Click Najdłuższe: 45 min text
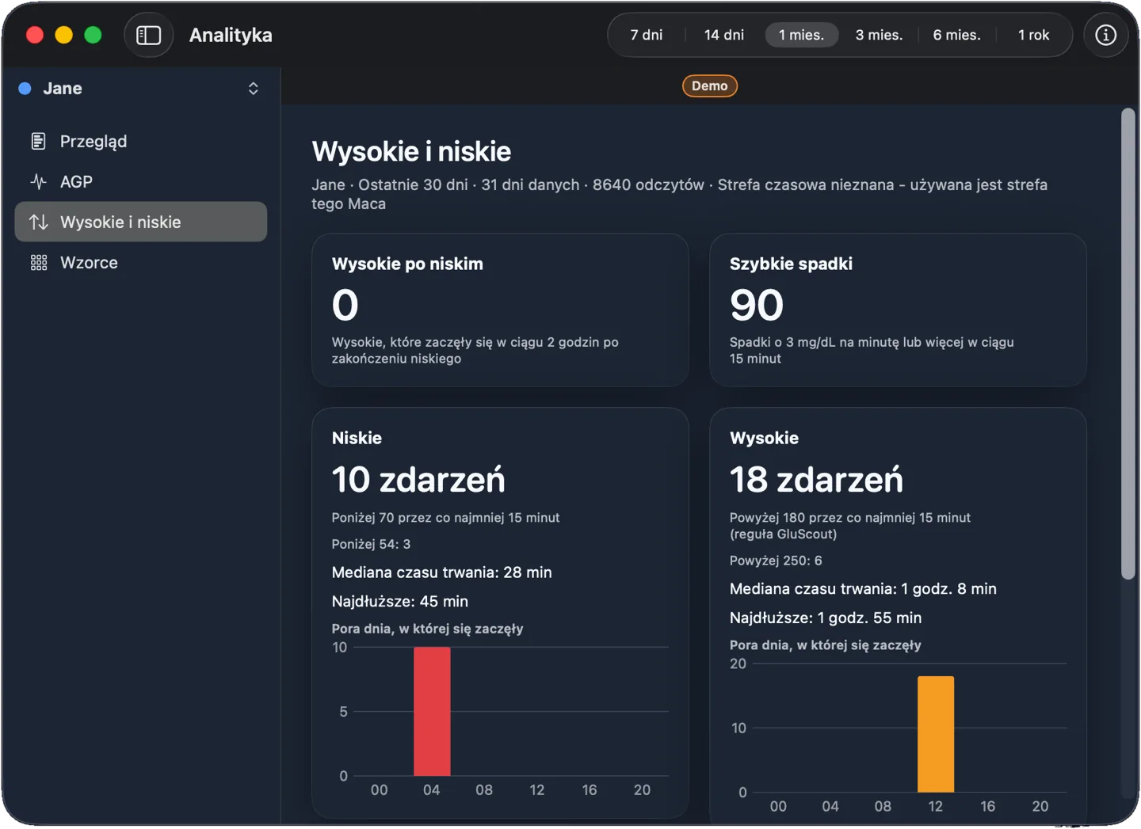The image size is (1141, 829). (400, 601)
